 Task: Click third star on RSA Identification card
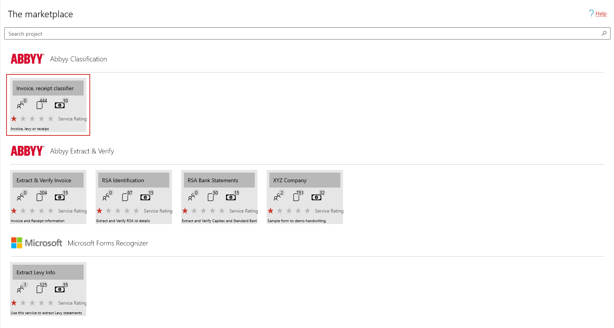pyautogui.click(x=118, y=211)
